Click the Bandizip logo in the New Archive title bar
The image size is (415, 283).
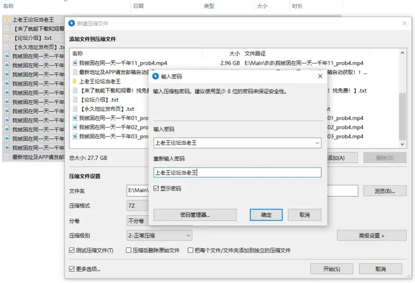click(71, 23)
